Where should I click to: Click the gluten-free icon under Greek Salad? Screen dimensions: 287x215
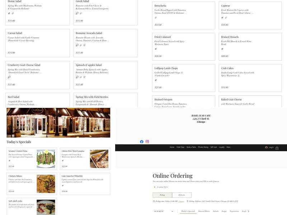pyautogui.click(x=77, y=13)
